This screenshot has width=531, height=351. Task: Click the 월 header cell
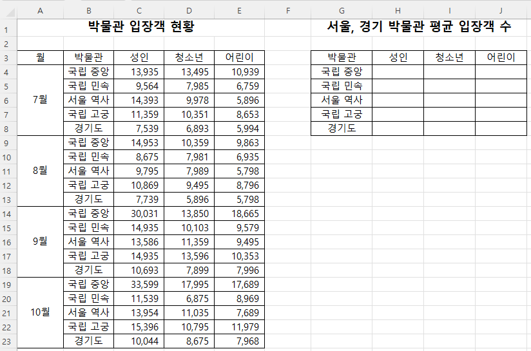pyautogui.click(x=40, y=57)
